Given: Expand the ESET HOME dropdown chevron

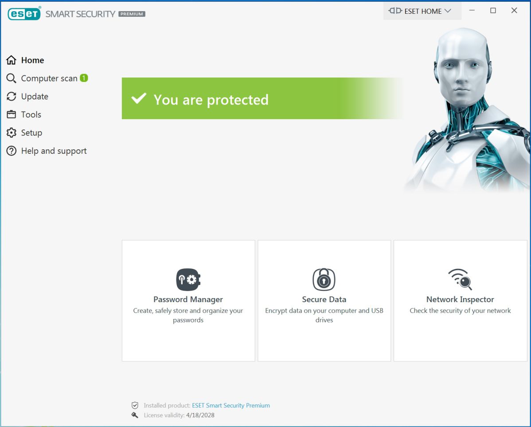Looking at the screenshot, I should [448, 11].
